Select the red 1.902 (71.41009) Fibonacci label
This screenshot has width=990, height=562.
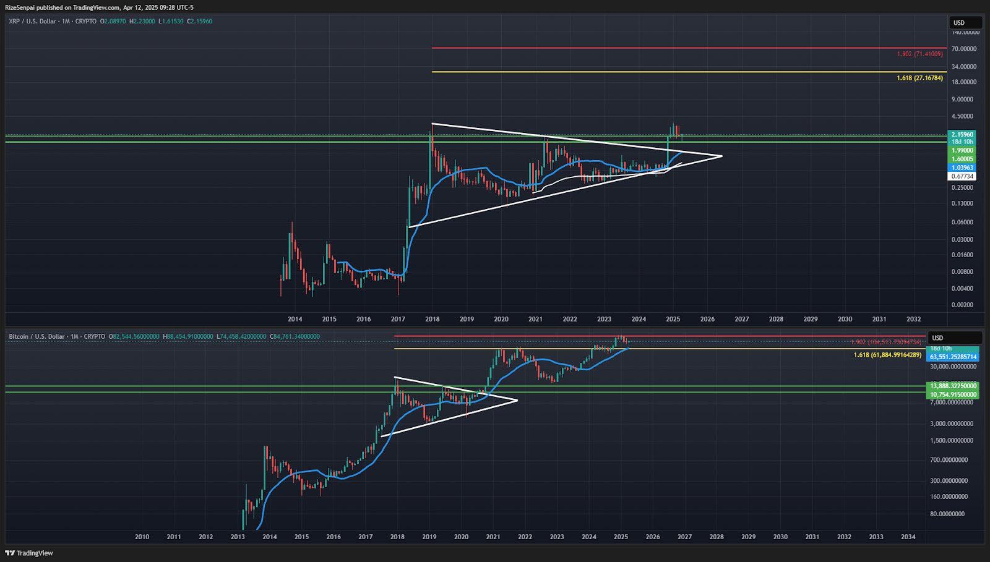click(919, 54)
